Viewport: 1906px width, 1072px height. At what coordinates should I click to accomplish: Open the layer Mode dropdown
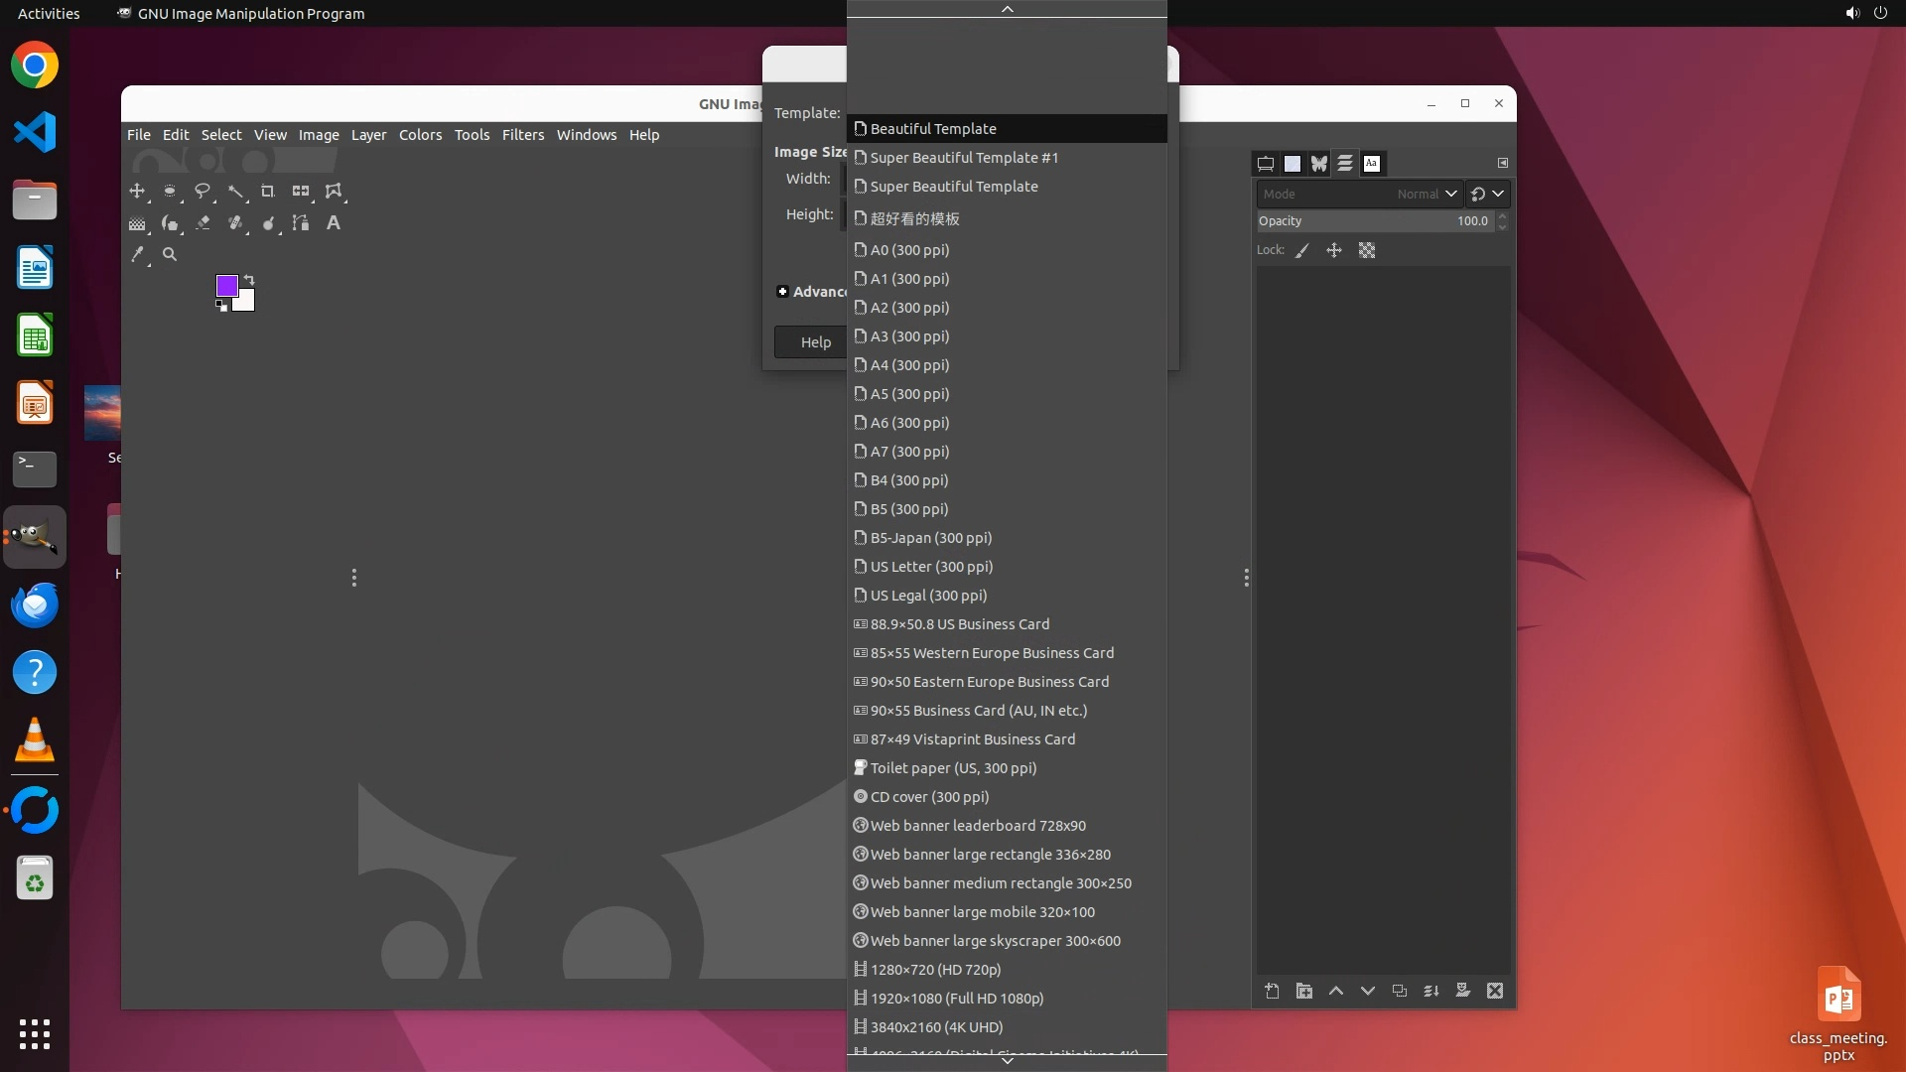pyautogui.click(x=1358, y=195)
